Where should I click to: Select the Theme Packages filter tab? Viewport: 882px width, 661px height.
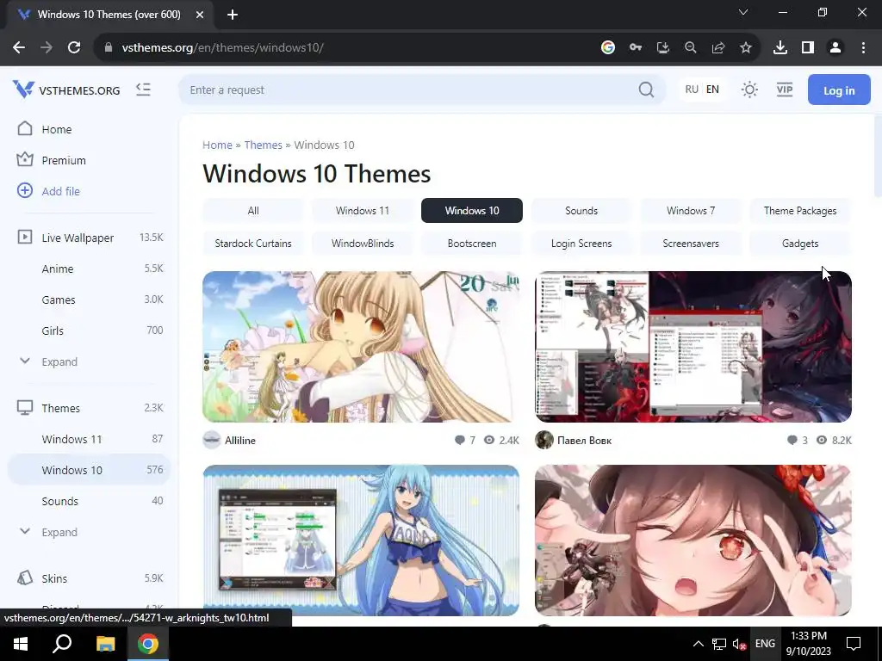click(800, 211)
